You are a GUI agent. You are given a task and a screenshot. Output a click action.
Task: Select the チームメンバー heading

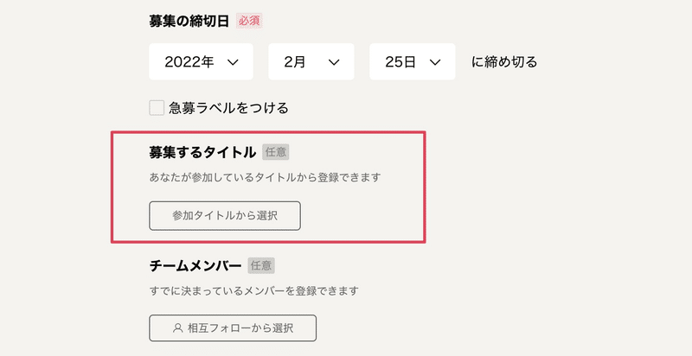195,265
